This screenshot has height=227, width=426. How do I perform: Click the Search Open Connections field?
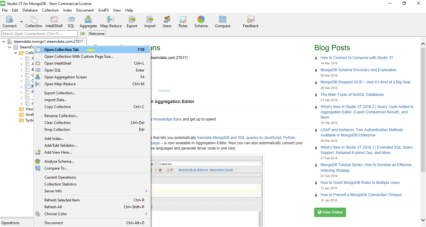click(x=39, y=34)
